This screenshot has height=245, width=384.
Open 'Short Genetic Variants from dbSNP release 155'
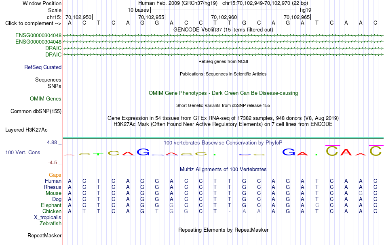coord(224,106)
